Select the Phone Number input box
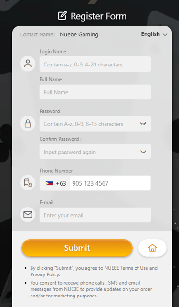 (x=110, y=183)
